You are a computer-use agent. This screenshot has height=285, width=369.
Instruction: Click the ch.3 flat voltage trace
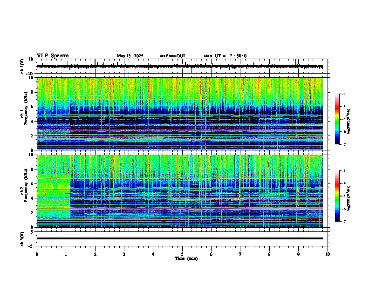pyautogui.click(x=180, y=238)
